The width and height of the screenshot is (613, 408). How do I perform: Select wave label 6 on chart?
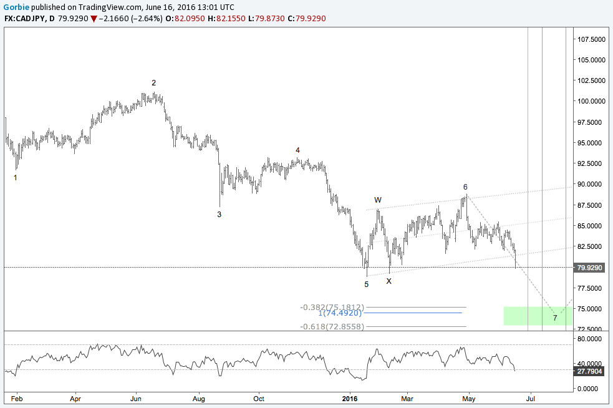pos(465,187)
